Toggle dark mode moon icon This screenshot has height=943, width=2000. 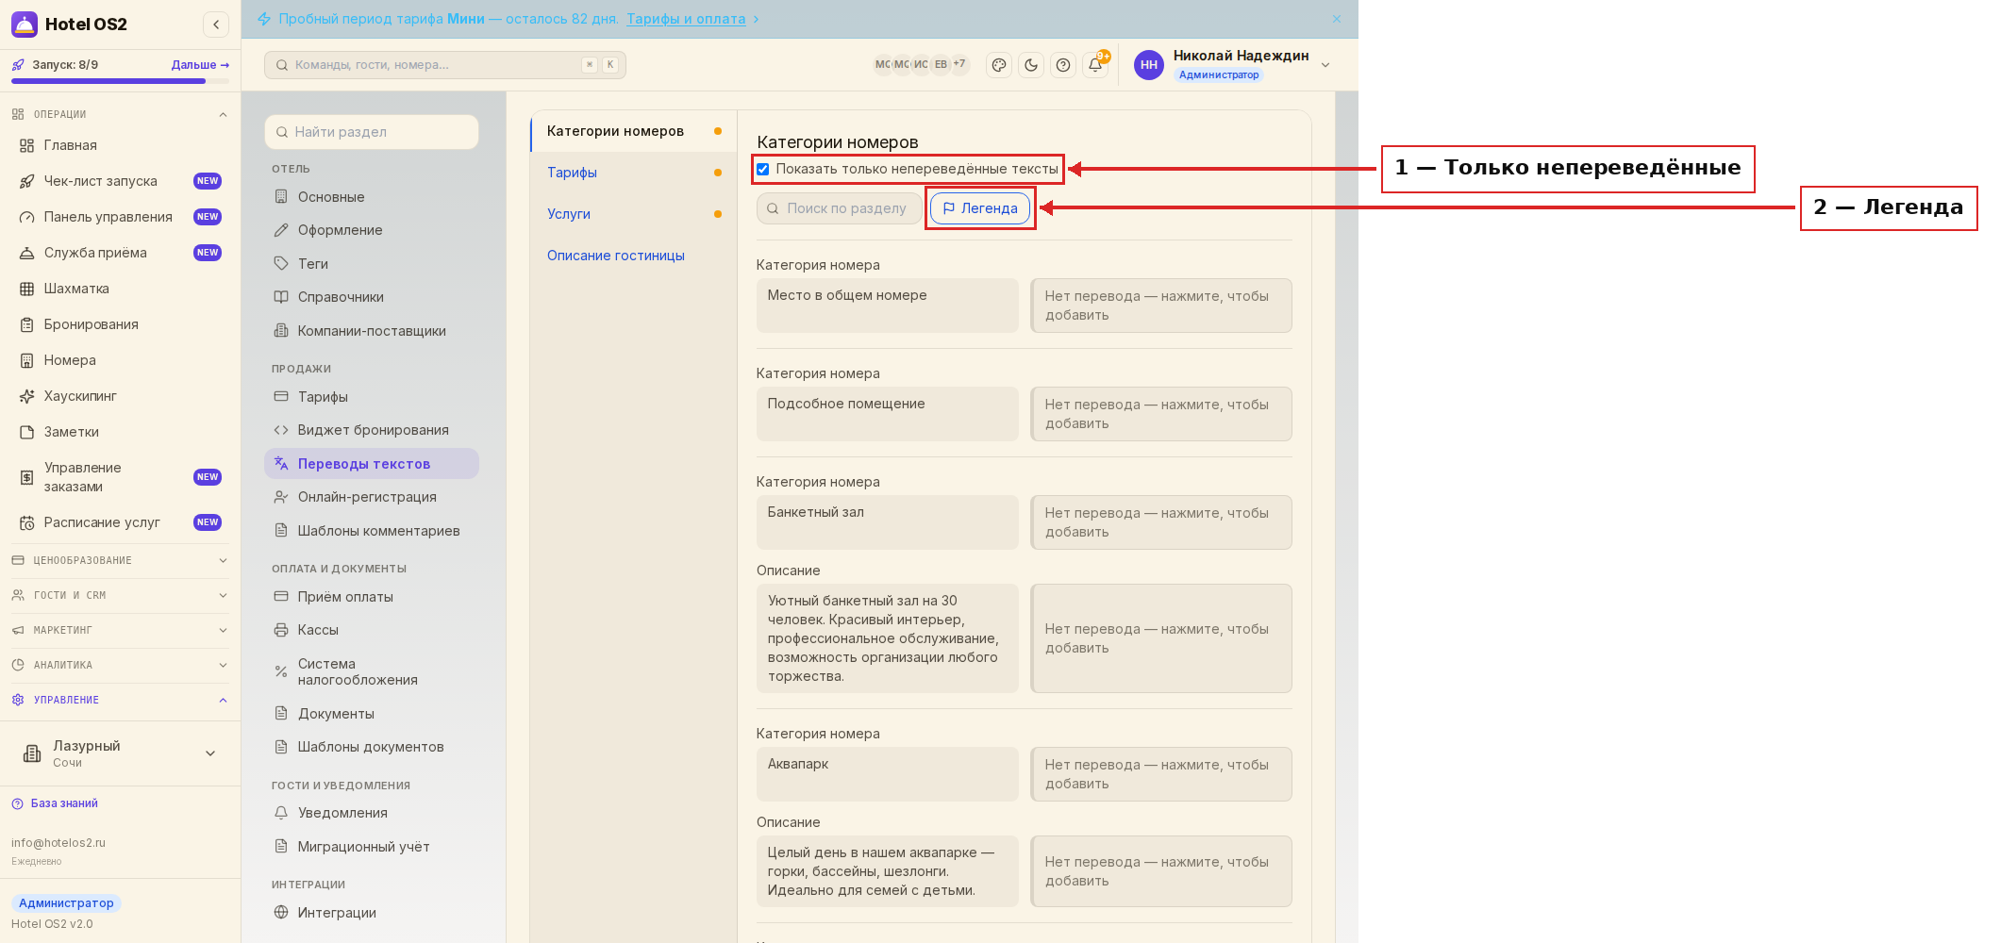[x=1031, y=65]
